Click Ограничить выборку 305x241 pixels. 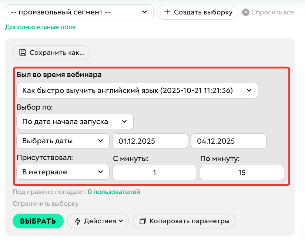[45, 204]
